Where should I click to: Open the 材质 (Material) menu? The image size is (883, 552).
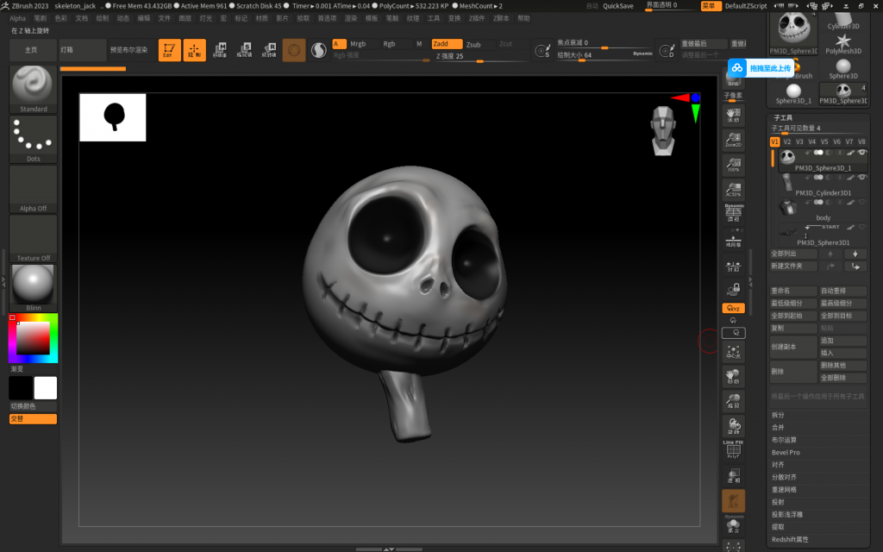[261, 19]
